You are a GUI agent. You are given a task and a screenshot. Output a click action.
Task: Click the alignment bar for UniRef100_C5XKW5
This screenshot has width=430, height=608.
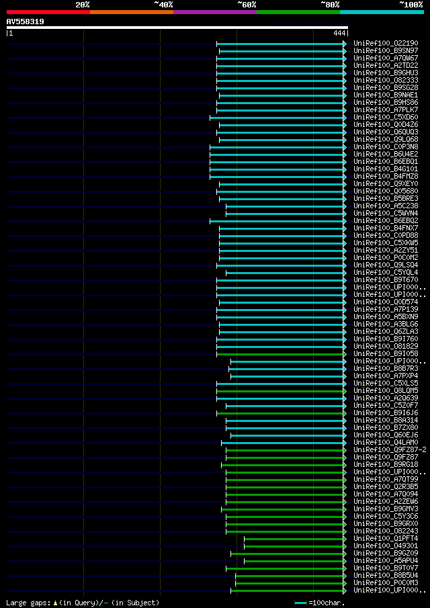pos(281,243)
